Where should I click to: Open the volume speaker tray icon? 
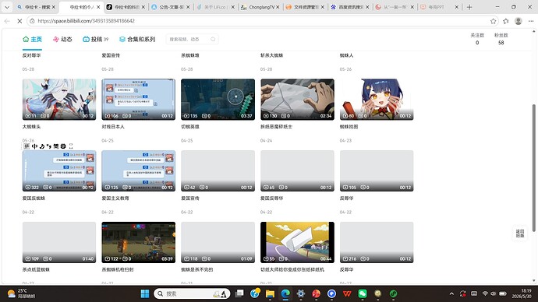[x=494, y=293]
